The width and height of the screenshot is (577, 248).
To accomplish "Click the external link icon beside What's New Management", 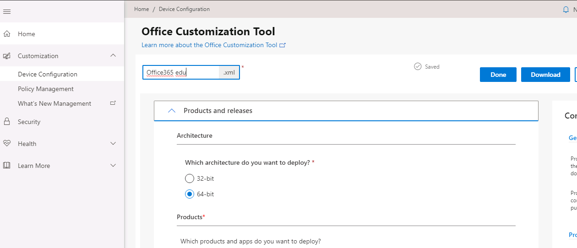I will pyautogui.click(x=113, y=103).
